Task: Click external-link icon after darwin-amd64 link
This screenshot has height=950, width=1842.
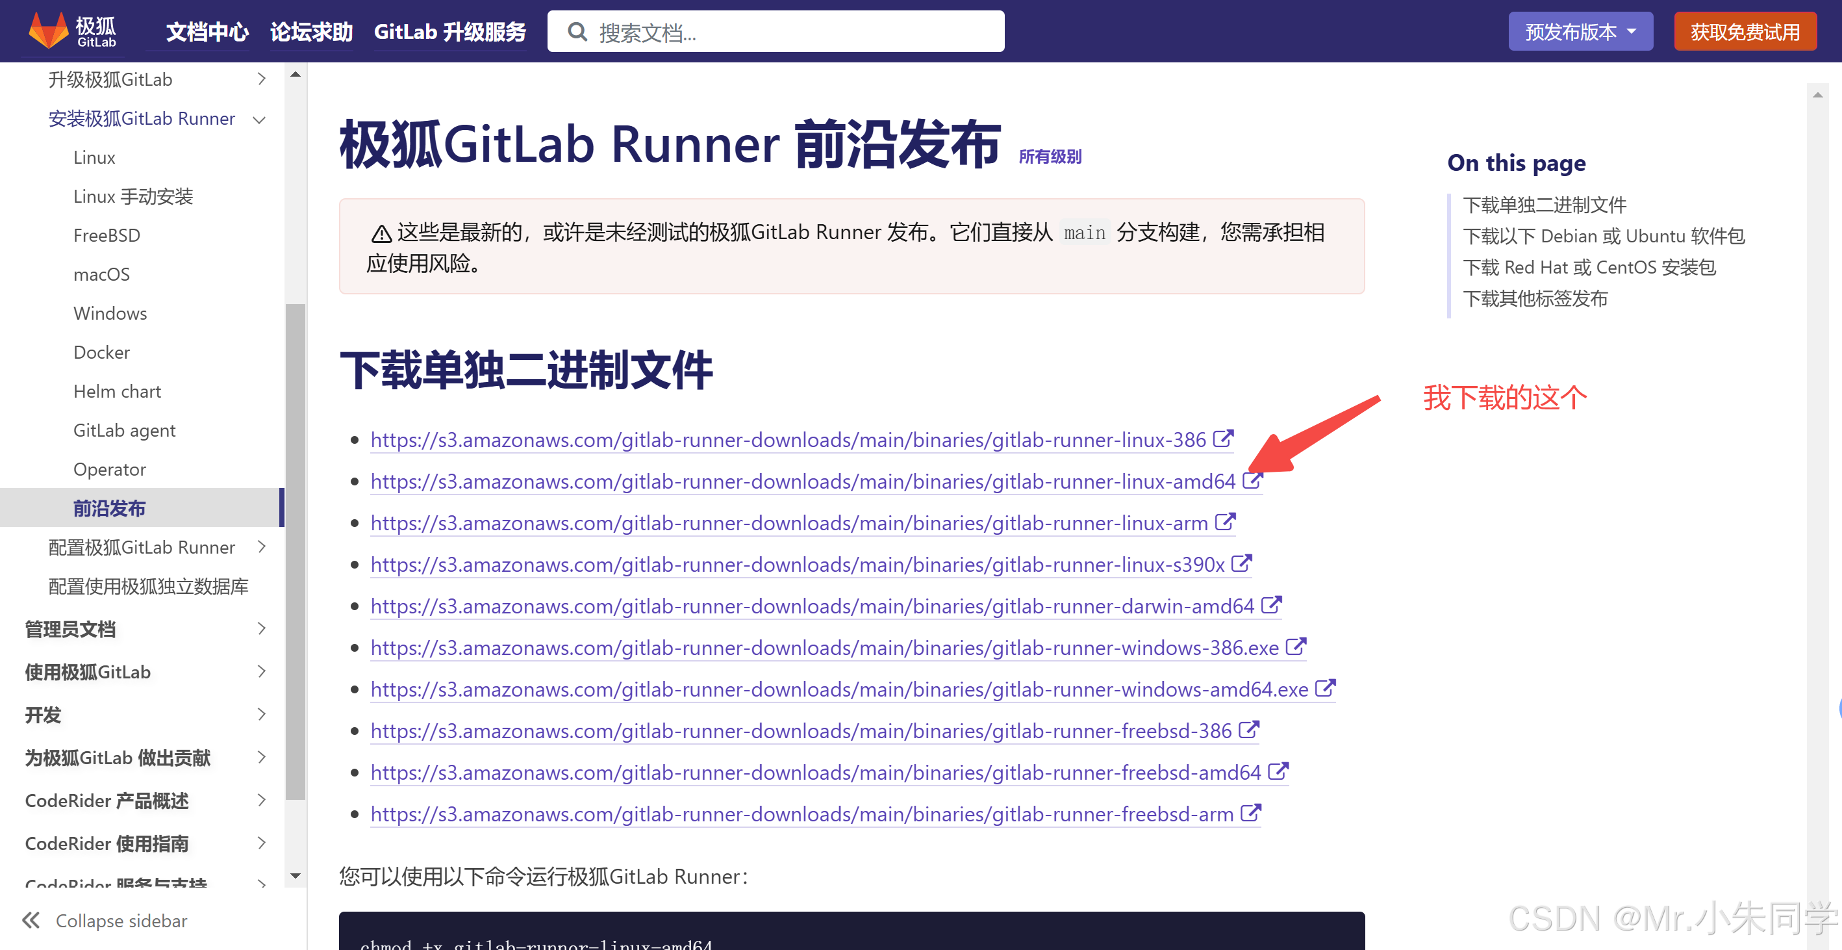Action: 1271,604
